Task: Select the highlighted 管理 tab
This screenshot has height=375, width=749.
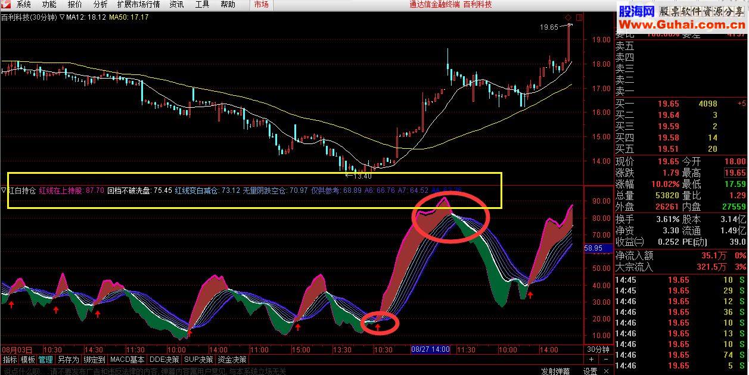Action: pyautogui.click(x=46, y=360)
